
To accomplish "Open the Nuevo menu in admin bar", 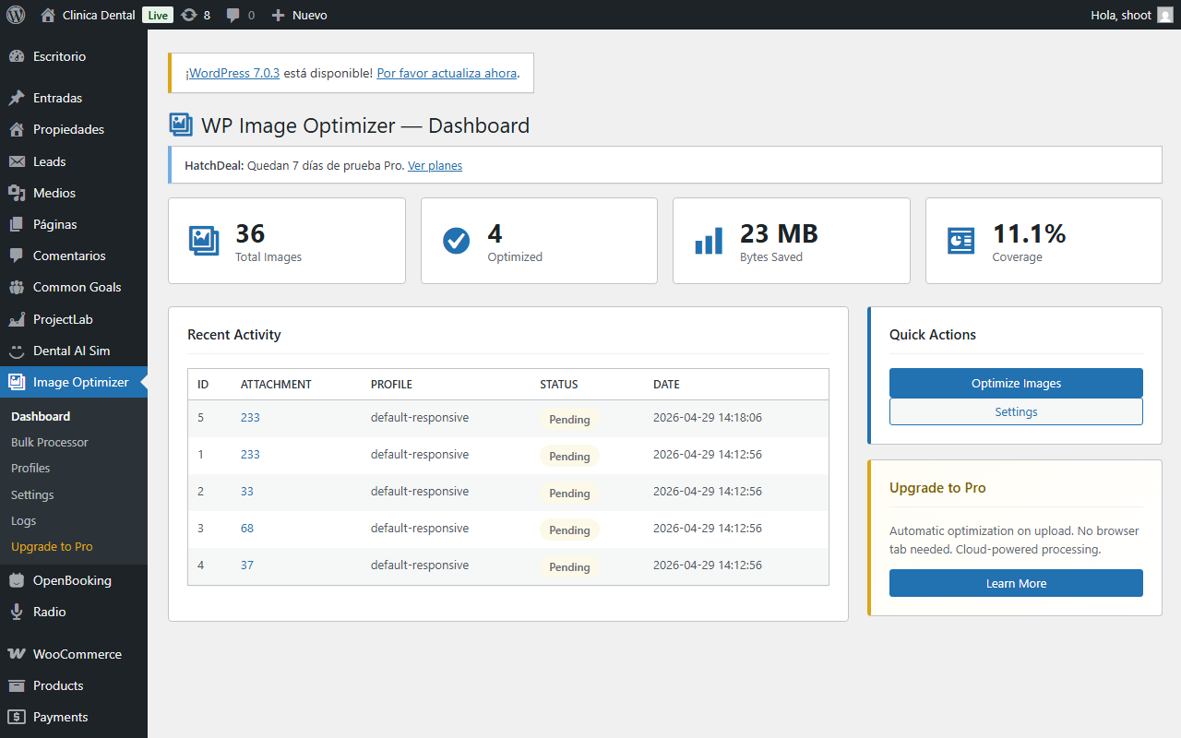I will pos(299,15).
